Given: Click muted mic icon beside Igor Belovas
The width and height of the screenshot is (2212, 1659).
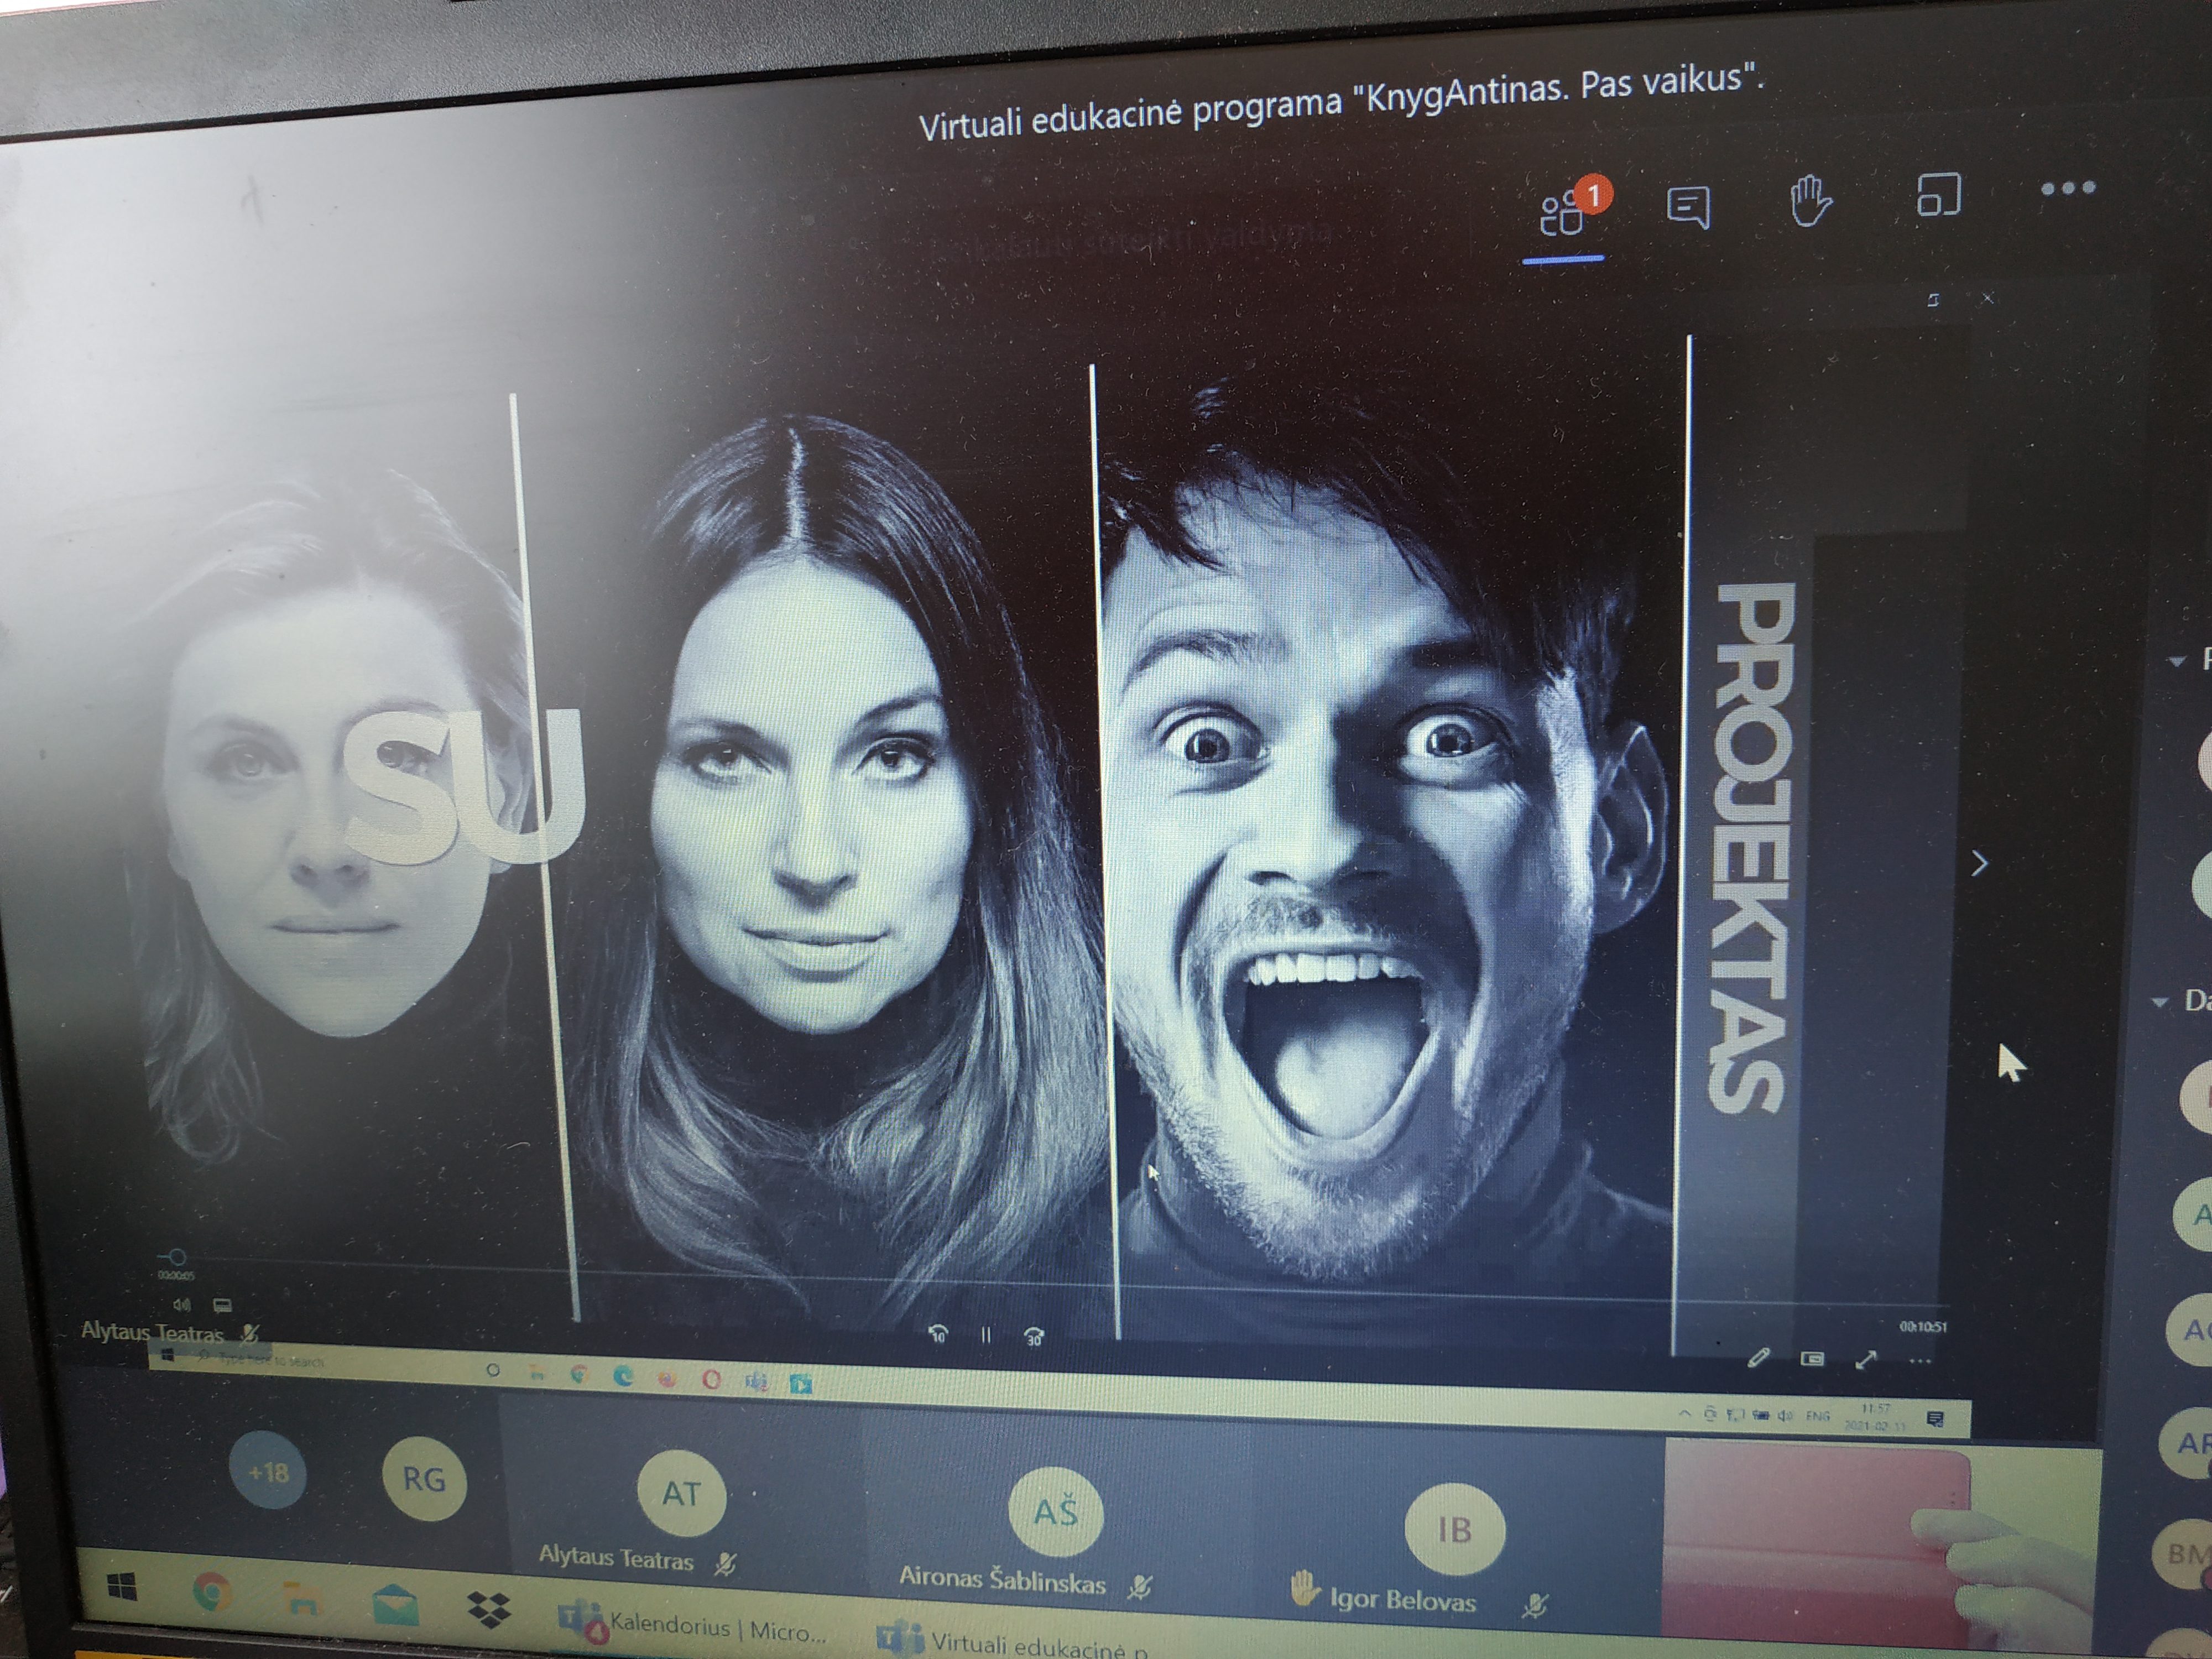Looking at the screenshot, I should click(x=1535, y=1606).
